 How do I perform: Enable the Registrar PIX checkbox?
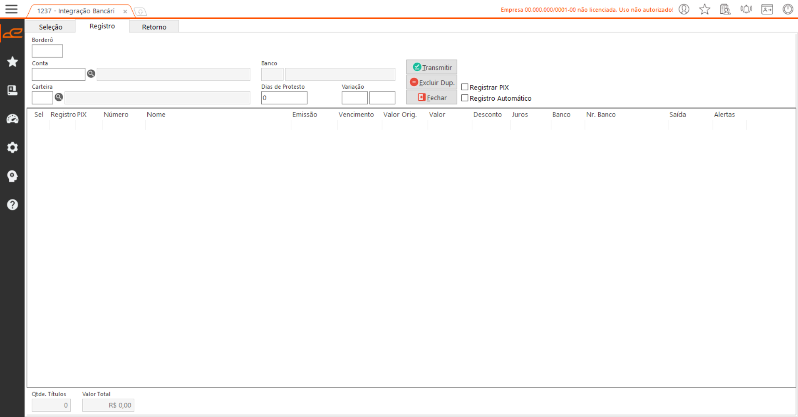(x=465, y=87)
